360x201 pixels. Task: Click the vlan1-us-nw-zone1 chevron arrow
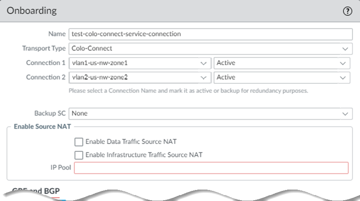pyautogui.click(x=203, y=63)
